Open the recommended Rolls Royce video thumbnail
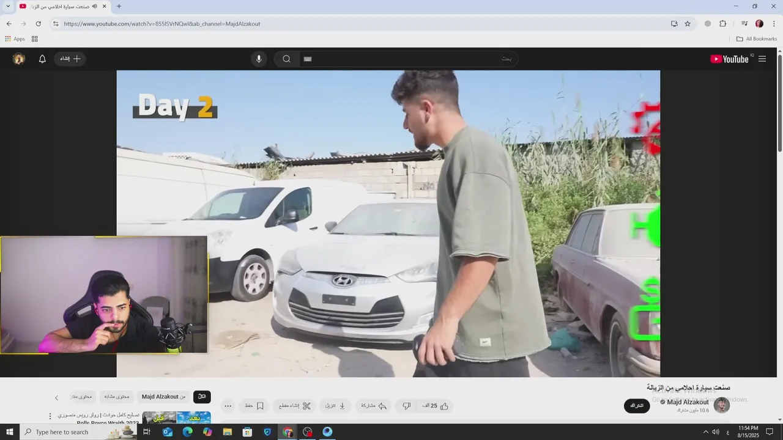This screenshot has height=440, width=783. [177, 417]
